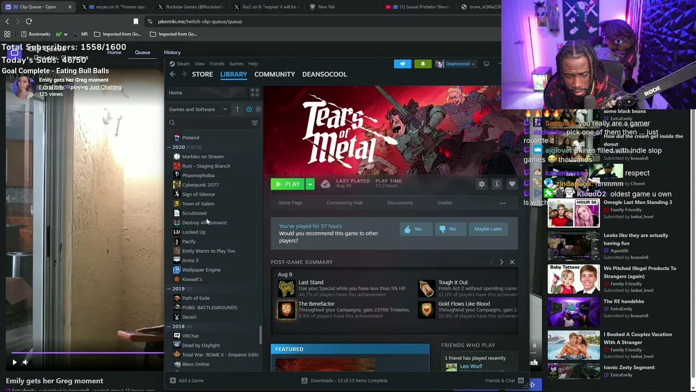Click the cloud sync status icon
The height and width of the screenshot is (392, 696).
coord(325,184)
